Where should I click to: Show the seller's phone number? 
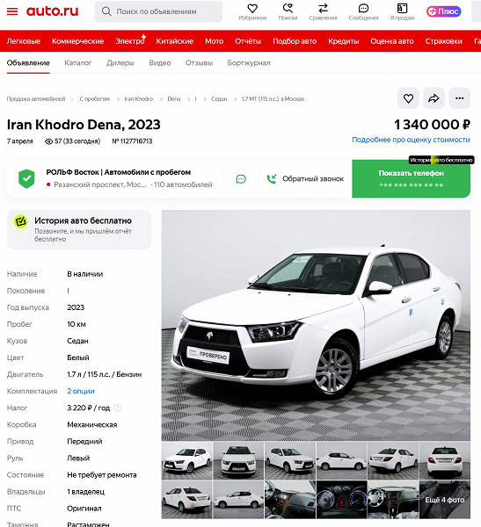point(411,179)
